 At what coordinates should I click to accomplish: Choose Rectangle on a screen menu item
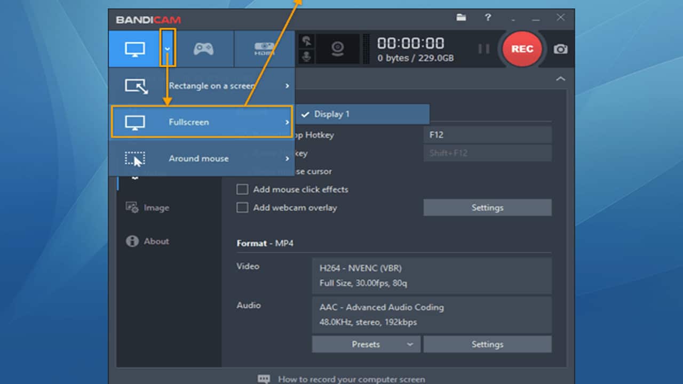click(202, 86)
